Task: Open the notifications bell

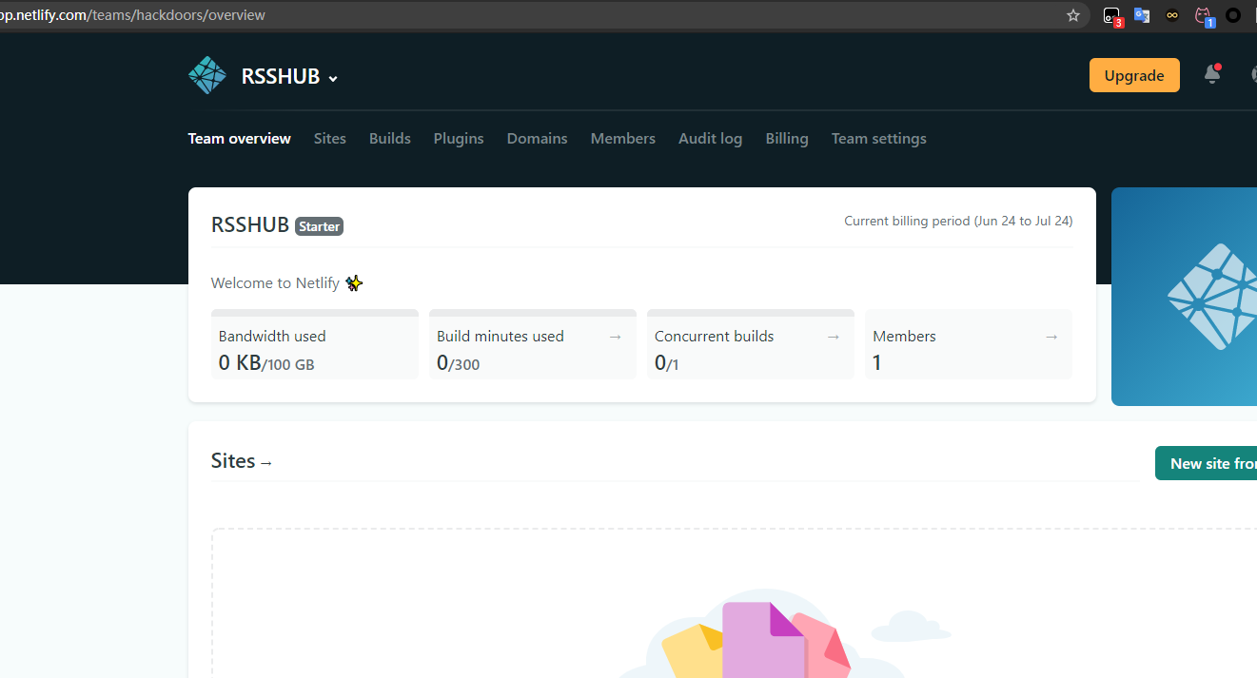Action: 1211,74
